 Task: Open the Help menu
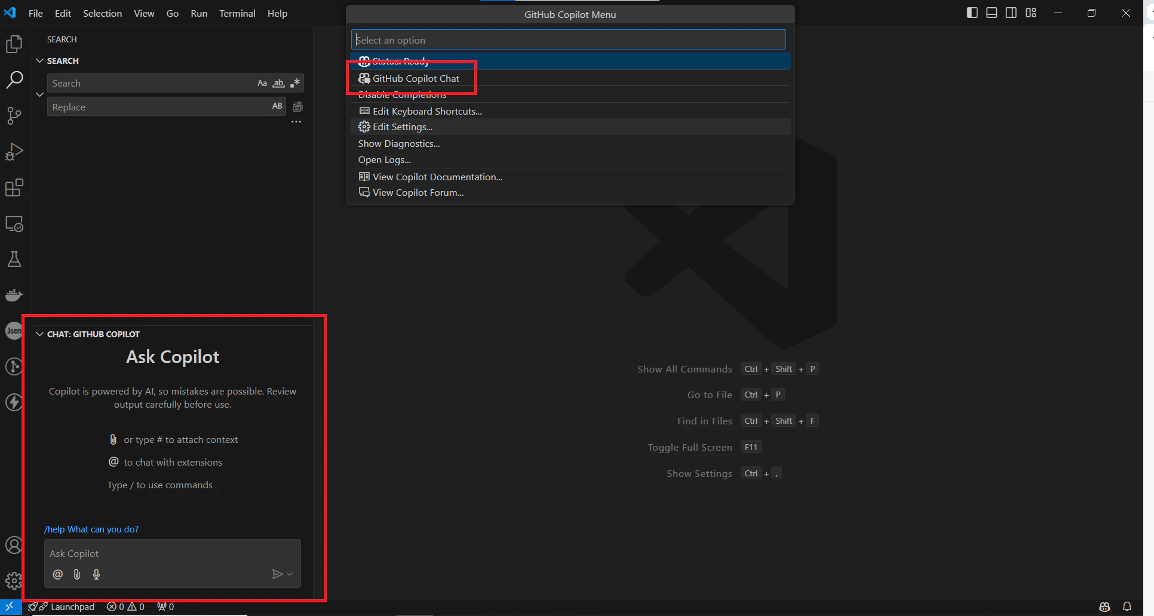tap(277, 13)
